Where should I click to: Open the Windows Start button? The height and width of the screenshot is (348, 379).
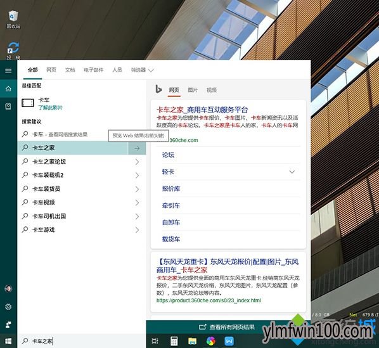pos(8,341)
